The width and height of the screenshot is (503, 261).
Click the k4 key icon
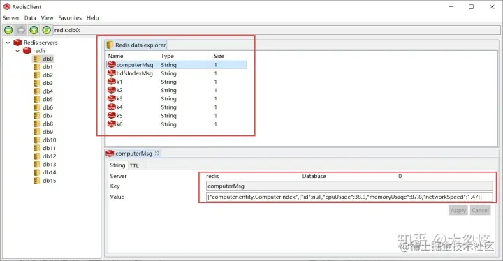click(111, 107)
